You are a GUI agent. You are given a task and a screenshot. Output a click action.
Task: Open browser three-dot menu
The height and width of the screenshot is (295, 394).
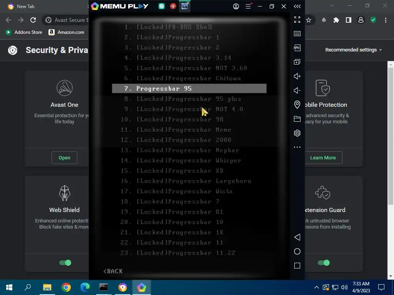[386, 20]
